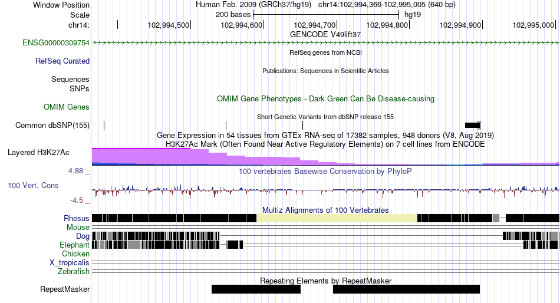
Task: Click the Layered H3K27Ac track label
Action: coord(38,153)
